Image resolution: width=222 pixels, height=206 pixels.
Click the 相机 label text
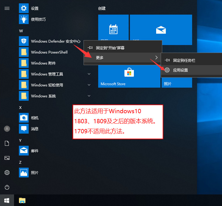pos(35,118)
